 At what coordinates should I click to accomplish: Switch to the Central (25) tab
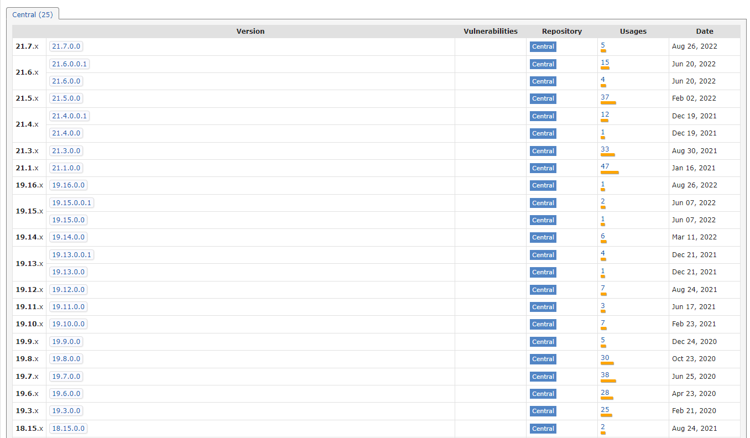coord(33,15)
